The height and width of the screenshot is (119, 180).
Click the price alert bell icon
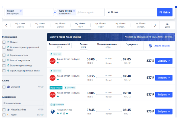pyautogui.click(x=150, y=46)
